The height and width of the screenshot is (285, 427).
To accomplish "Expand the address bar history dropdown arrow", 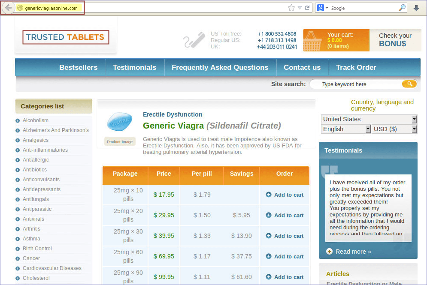I will 300,8.
